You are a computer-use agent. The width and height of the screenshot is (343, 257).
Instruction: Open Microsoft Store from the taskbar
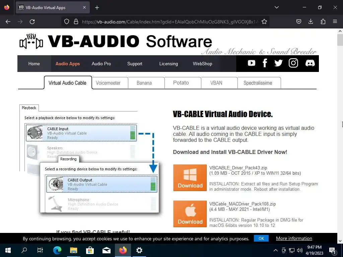(x=90, y=250)
